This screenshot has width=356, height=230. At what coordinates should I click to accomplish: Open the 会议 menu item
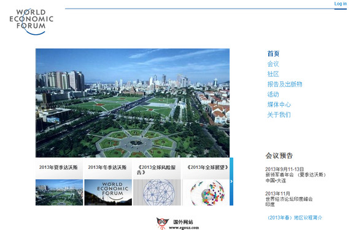click(273, 64)
